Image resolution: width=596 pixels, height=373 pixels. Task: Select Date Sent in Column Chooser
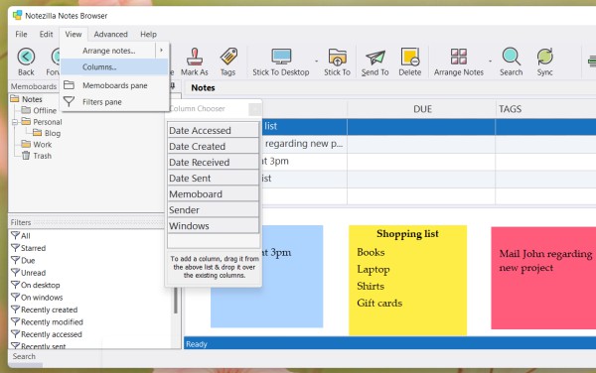(x=213, y=178)
